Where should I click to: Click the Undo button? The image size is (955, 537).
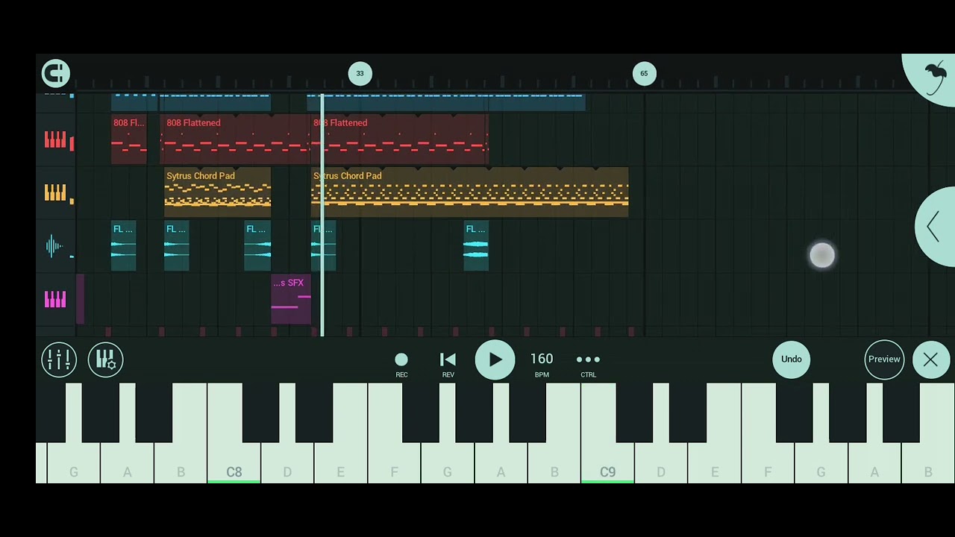click(792, 359)
